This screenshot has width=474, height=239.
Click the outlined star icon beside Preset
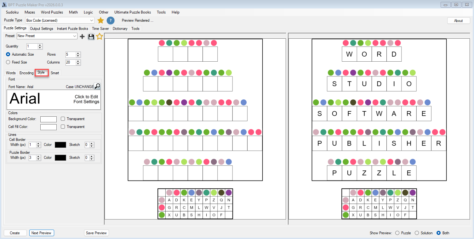[x=100, y=36]
